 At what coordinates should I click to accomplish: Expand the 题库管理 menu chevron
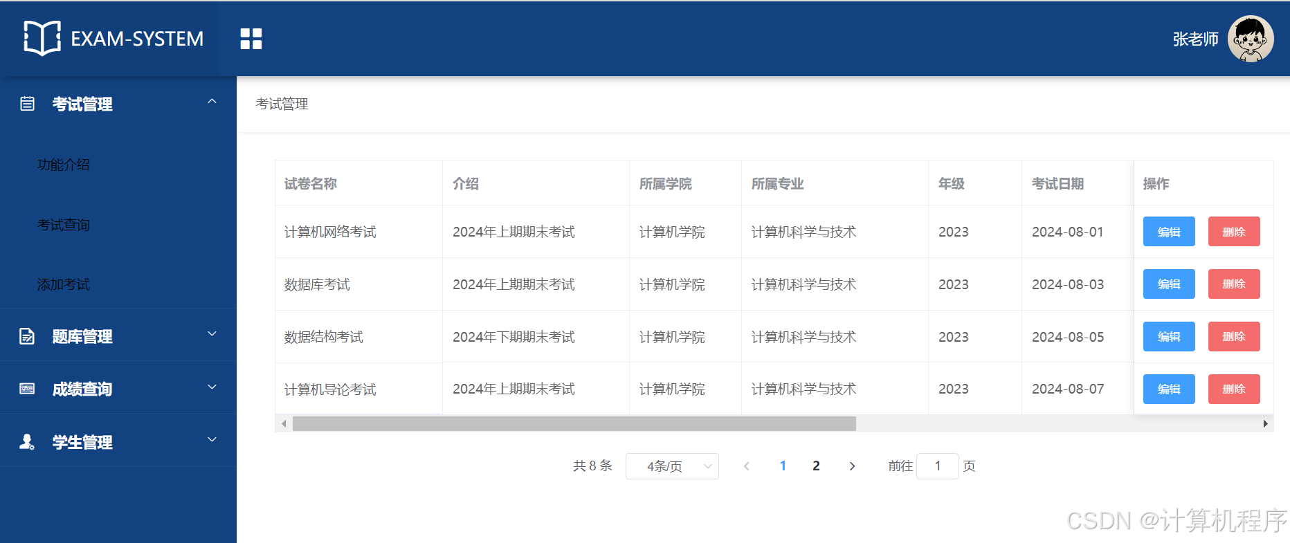pyautogui.click(x=212, y=334)
